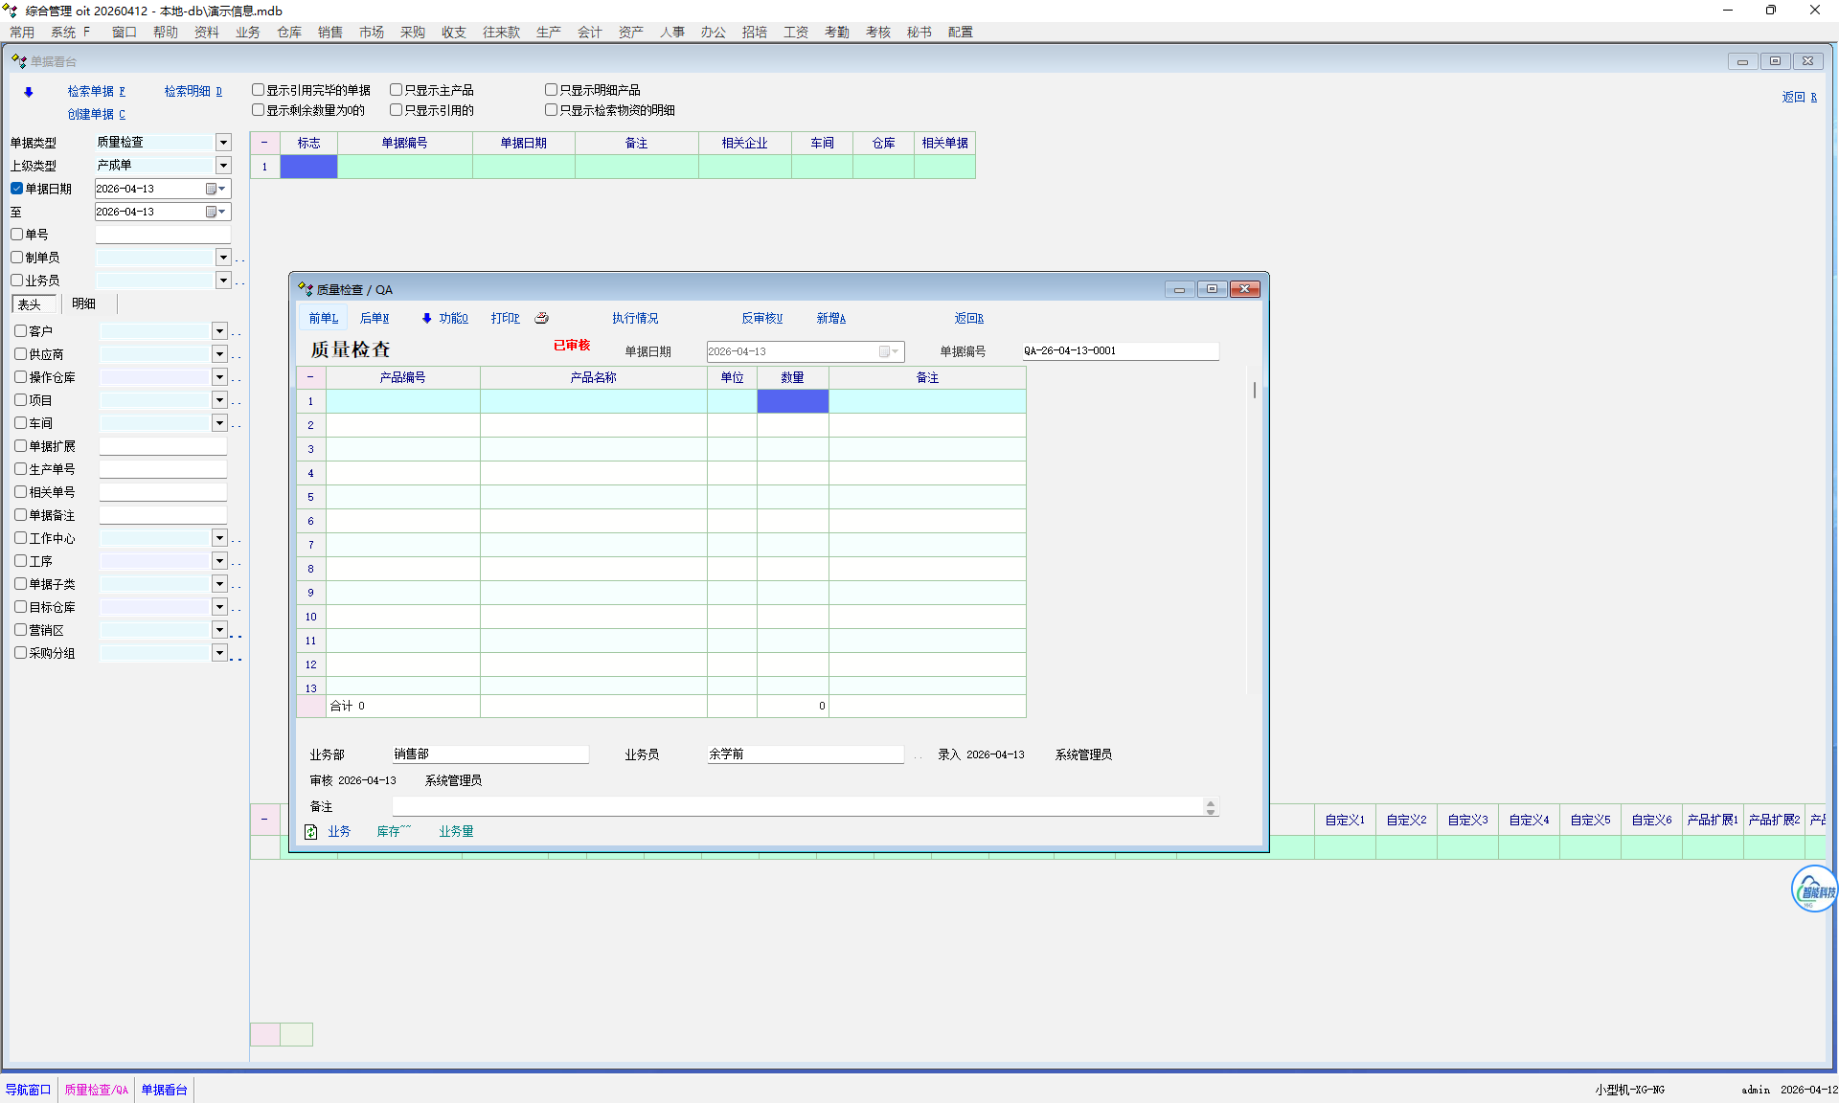This screenshot has width=1839, height=1103.
Task: Click 新增 to add new document
Action: [830, 318]
